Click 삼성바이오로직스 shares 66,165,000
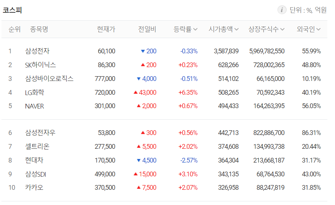335x205 pixels. pos(271,79)
